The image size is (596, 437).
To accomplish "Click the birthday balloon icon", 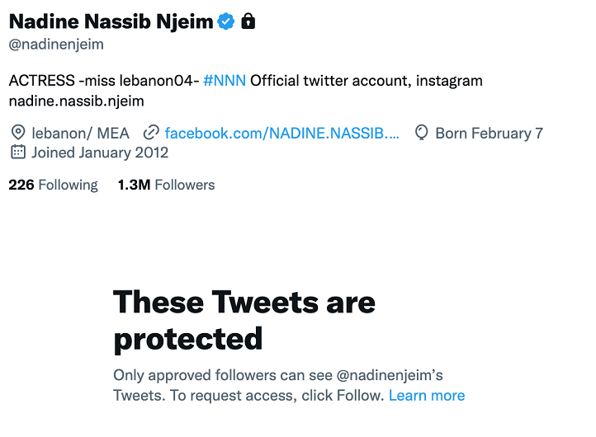I will point(422,133).
